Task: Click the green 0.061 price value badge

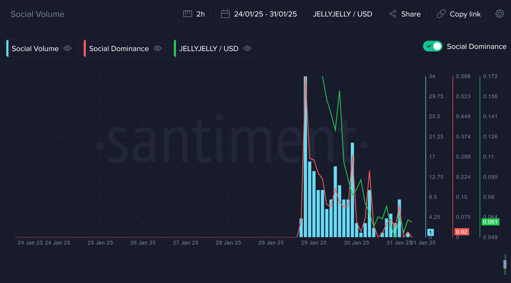Action: coord(490,222)
